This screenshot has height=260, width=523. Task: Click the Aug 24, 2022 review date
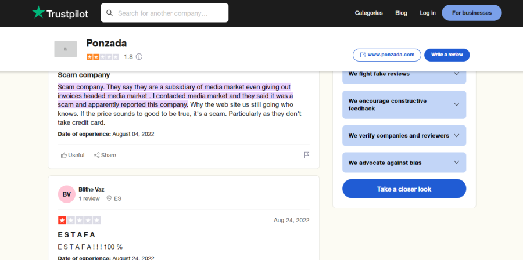(x=292, y=220)
